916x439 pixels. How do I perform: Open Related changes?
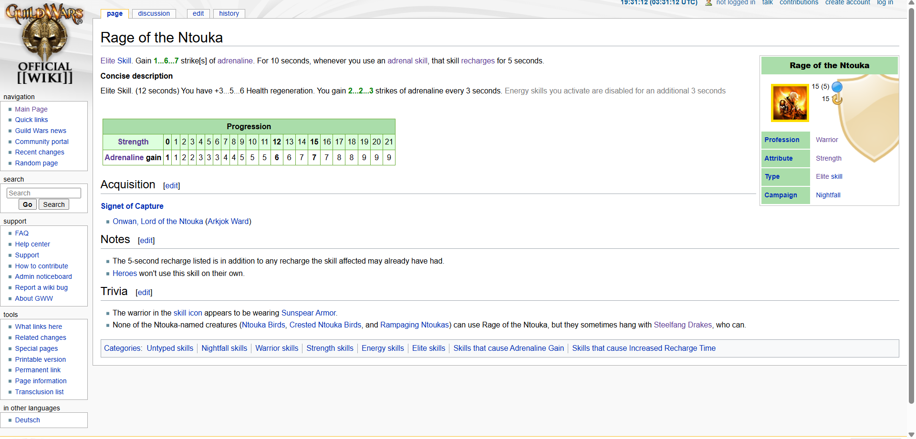(41, 337)
